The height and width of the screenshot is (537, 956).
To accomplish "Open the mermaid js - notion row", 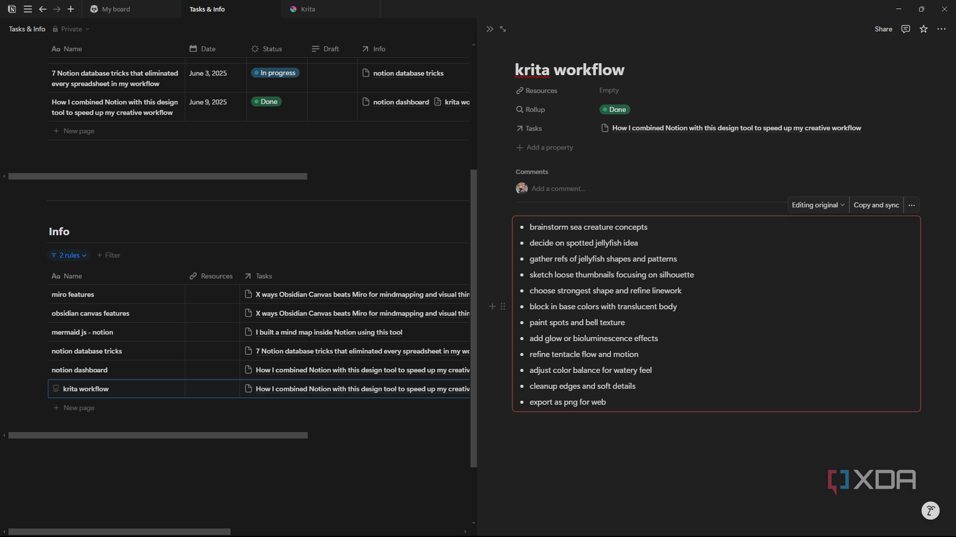I will click(x=82, y=332).
